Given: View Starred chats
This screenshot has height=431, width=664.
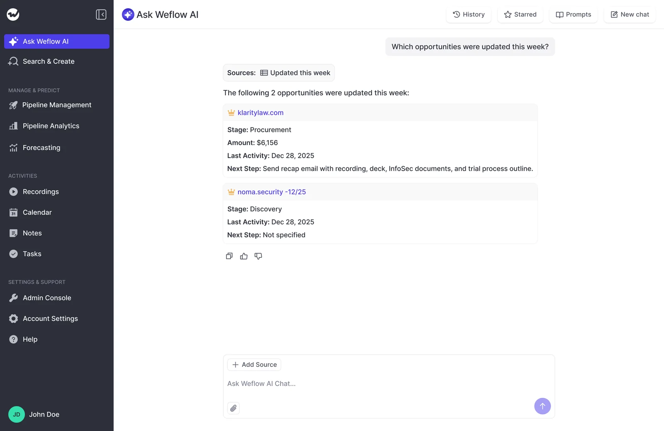Looking at the screenshot, I should (520, 15).
